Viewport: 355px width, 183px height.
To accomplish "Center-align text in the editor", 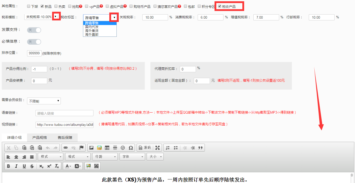I will pyautogui.click(x=16, y=157).
